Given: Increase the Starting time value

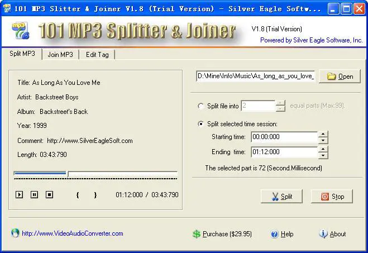Looking at the screenshot, I should (323, 134).
